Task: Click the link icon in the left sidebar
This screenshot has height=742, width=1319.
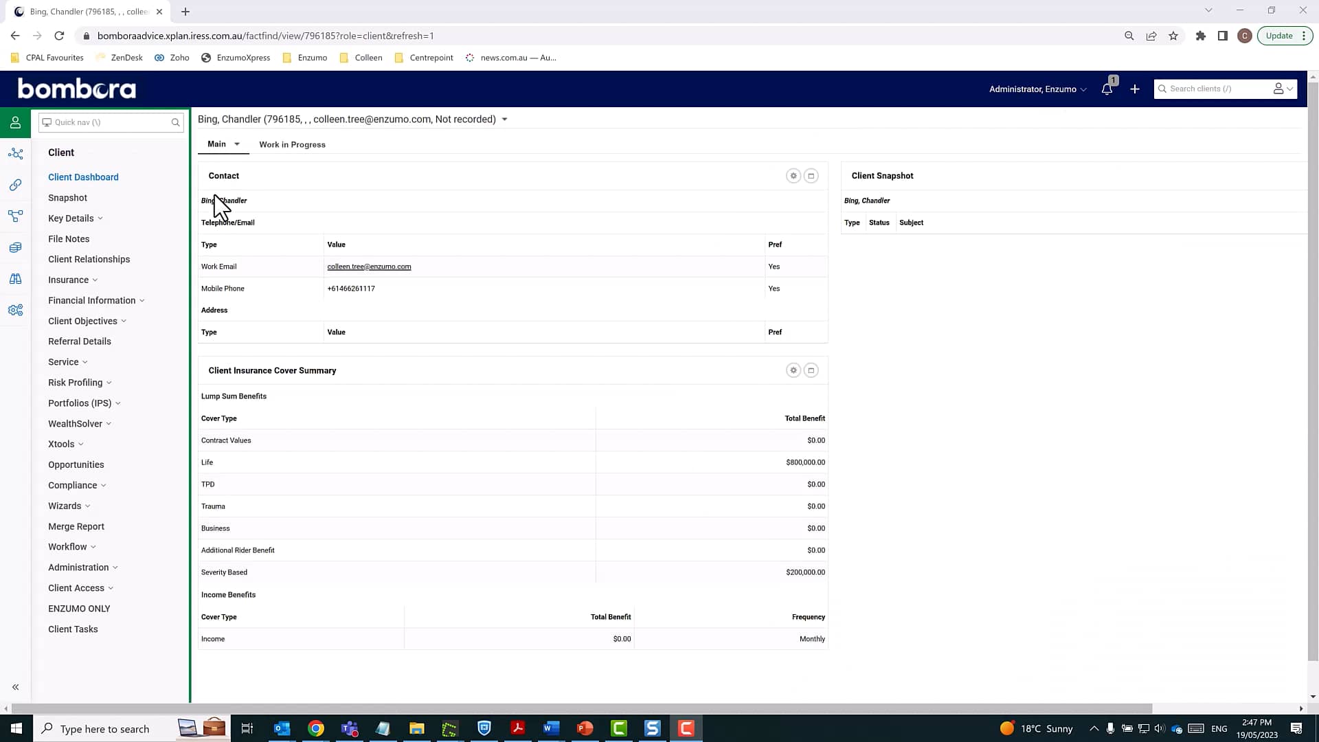Action: pyautogui.click(x=15, y=184)
